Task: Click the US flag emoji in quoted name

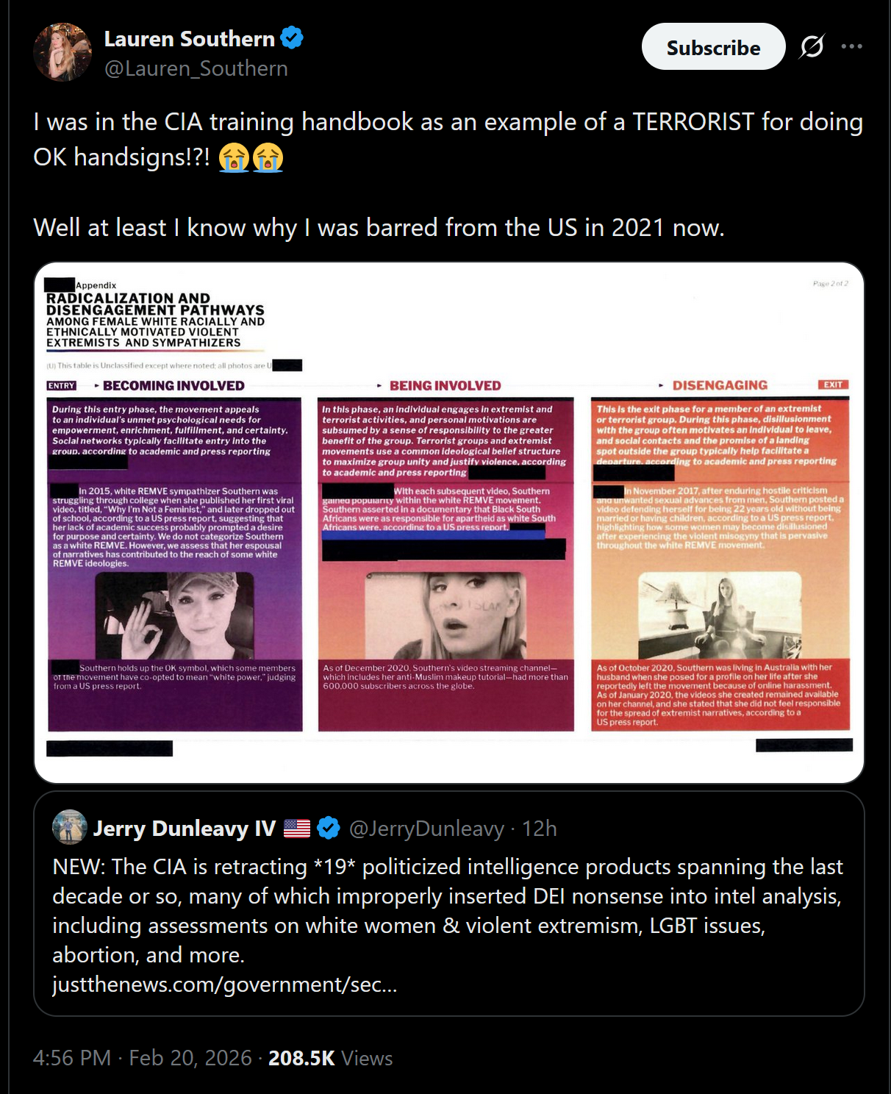Action: pyautogui.click(x=297, y=829)
